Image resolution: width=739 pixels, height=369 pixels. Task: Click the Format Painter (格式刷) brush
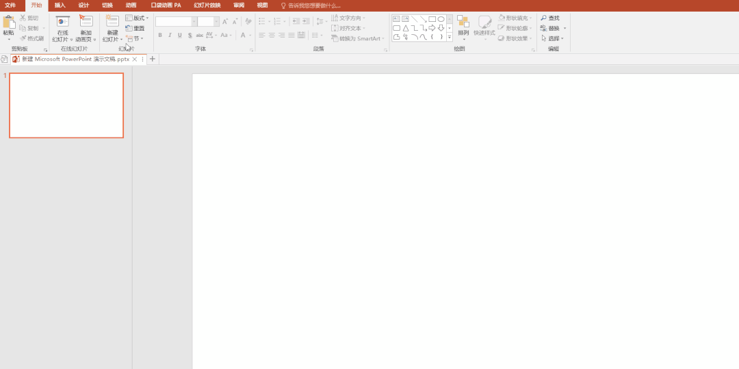click(31, 38)
